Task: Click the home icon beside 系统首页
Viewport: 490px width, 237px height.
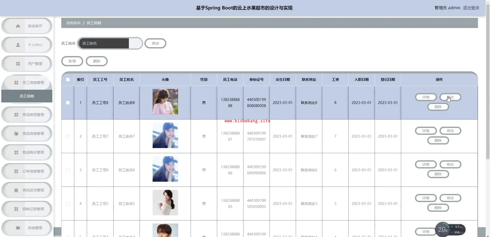Action: coord(18,26)
